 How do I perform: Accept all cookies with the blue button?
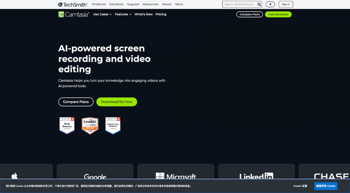click(326, 186)
